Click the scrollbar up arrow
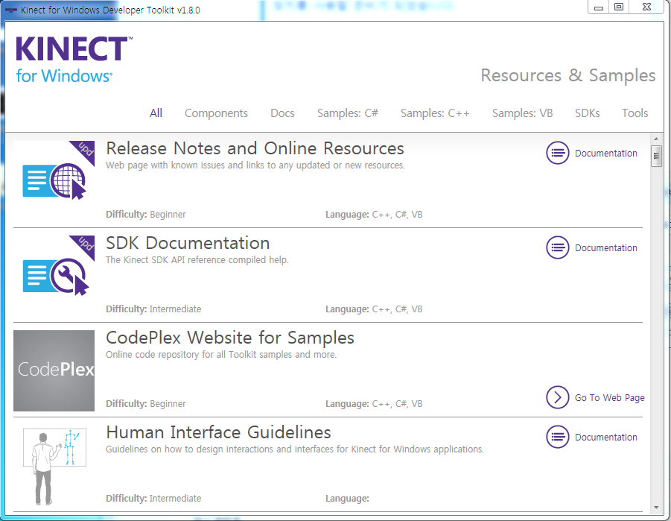This screenshot has height=521, width=671. pos(656,139)
